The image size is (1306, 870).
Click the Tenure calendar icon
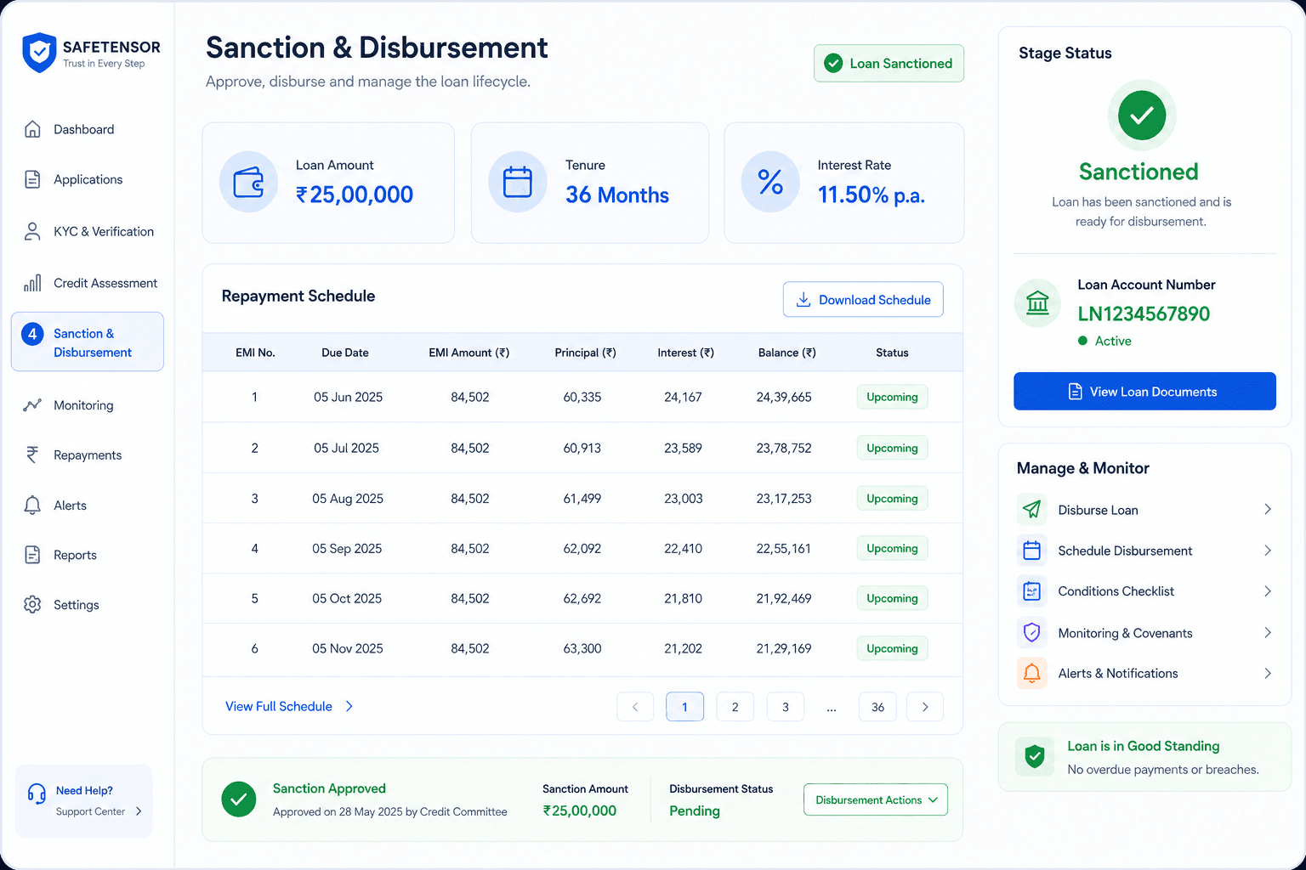(517, 182)
